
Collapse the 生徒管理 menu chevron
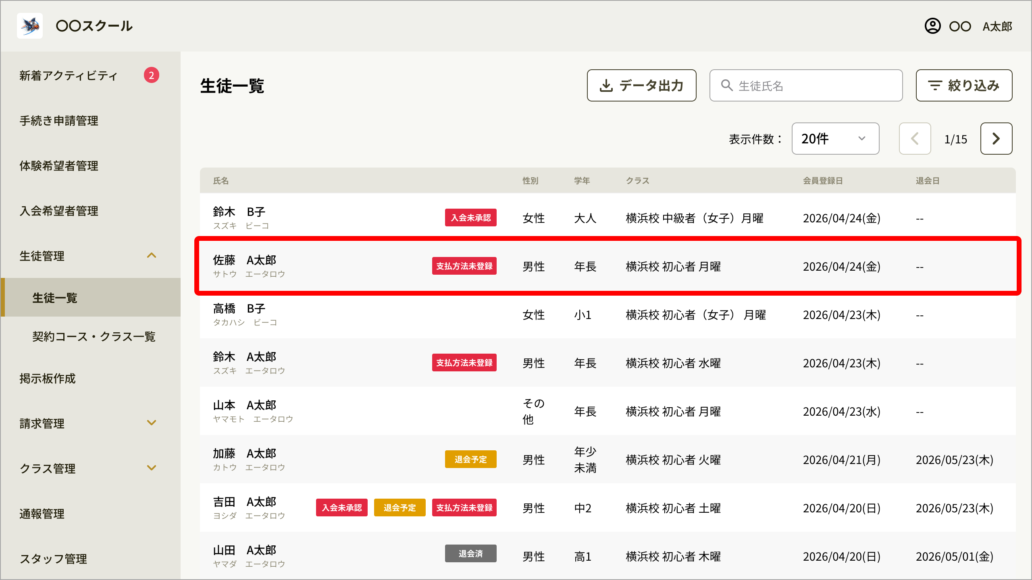(x=152, y=256)
